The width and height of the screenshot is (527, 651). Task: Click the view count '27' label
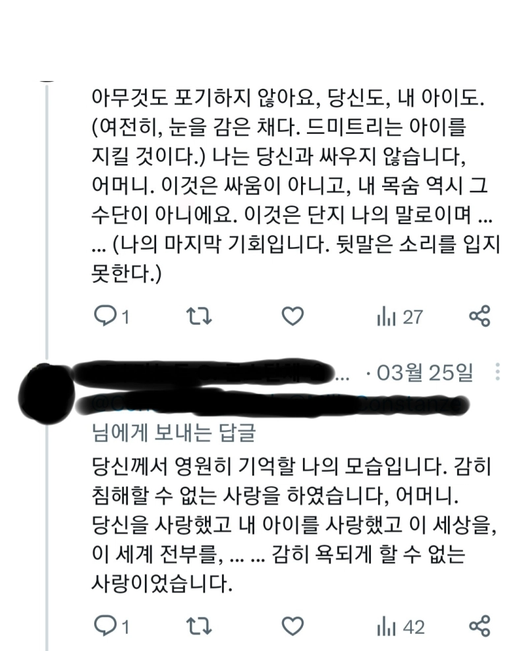[412, 318]
